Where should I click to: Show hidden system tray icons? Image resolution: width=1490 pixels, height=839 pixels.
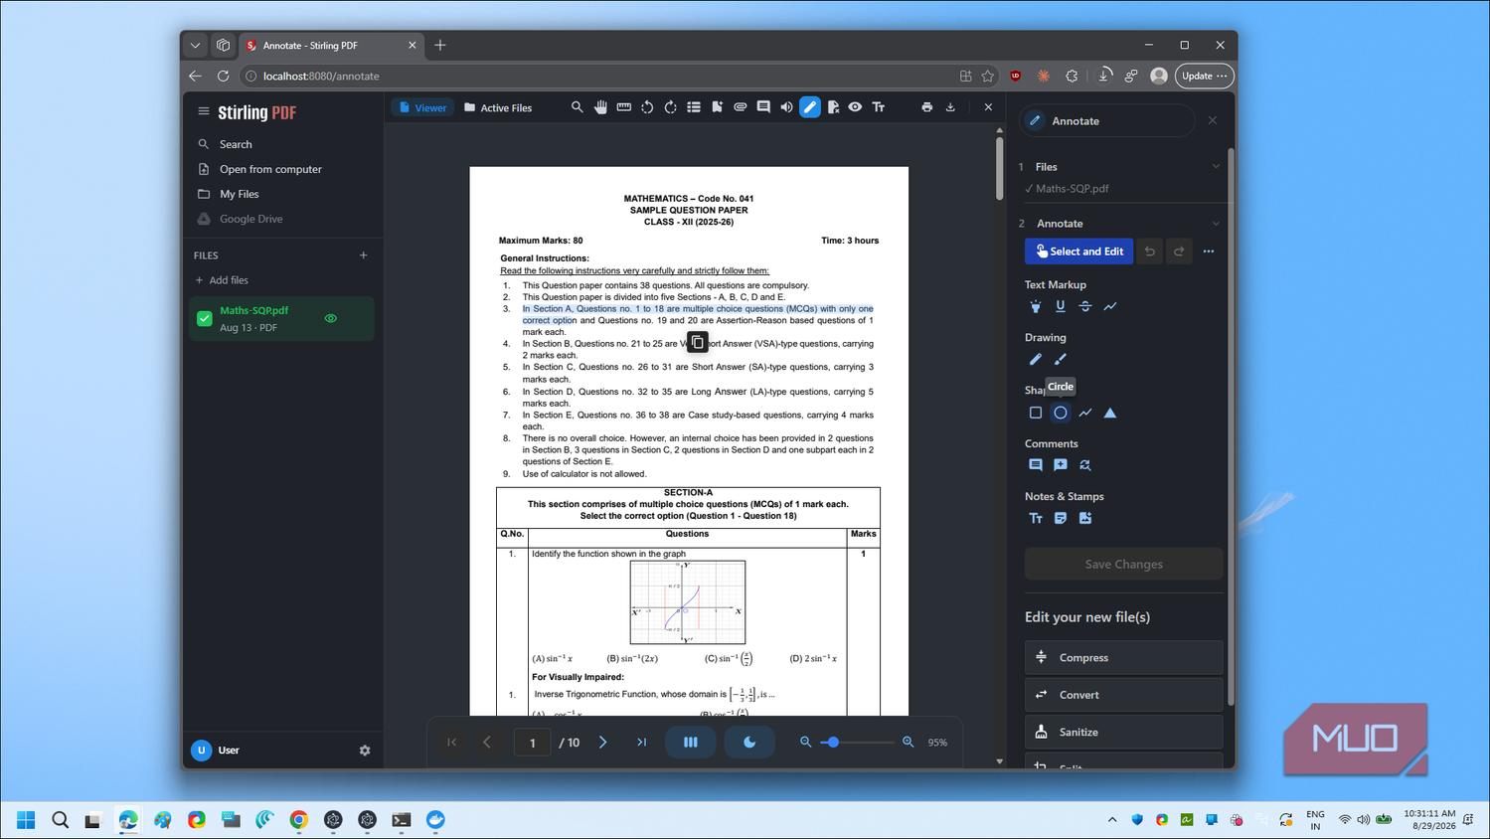[x=1111, y=819]
